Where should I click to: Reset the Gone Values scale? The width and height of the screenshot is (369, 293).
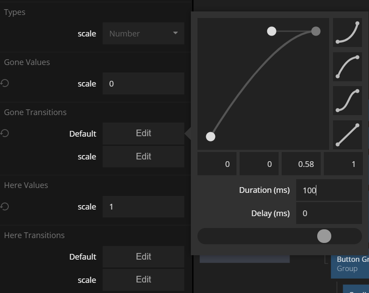[x=5, y=83]
